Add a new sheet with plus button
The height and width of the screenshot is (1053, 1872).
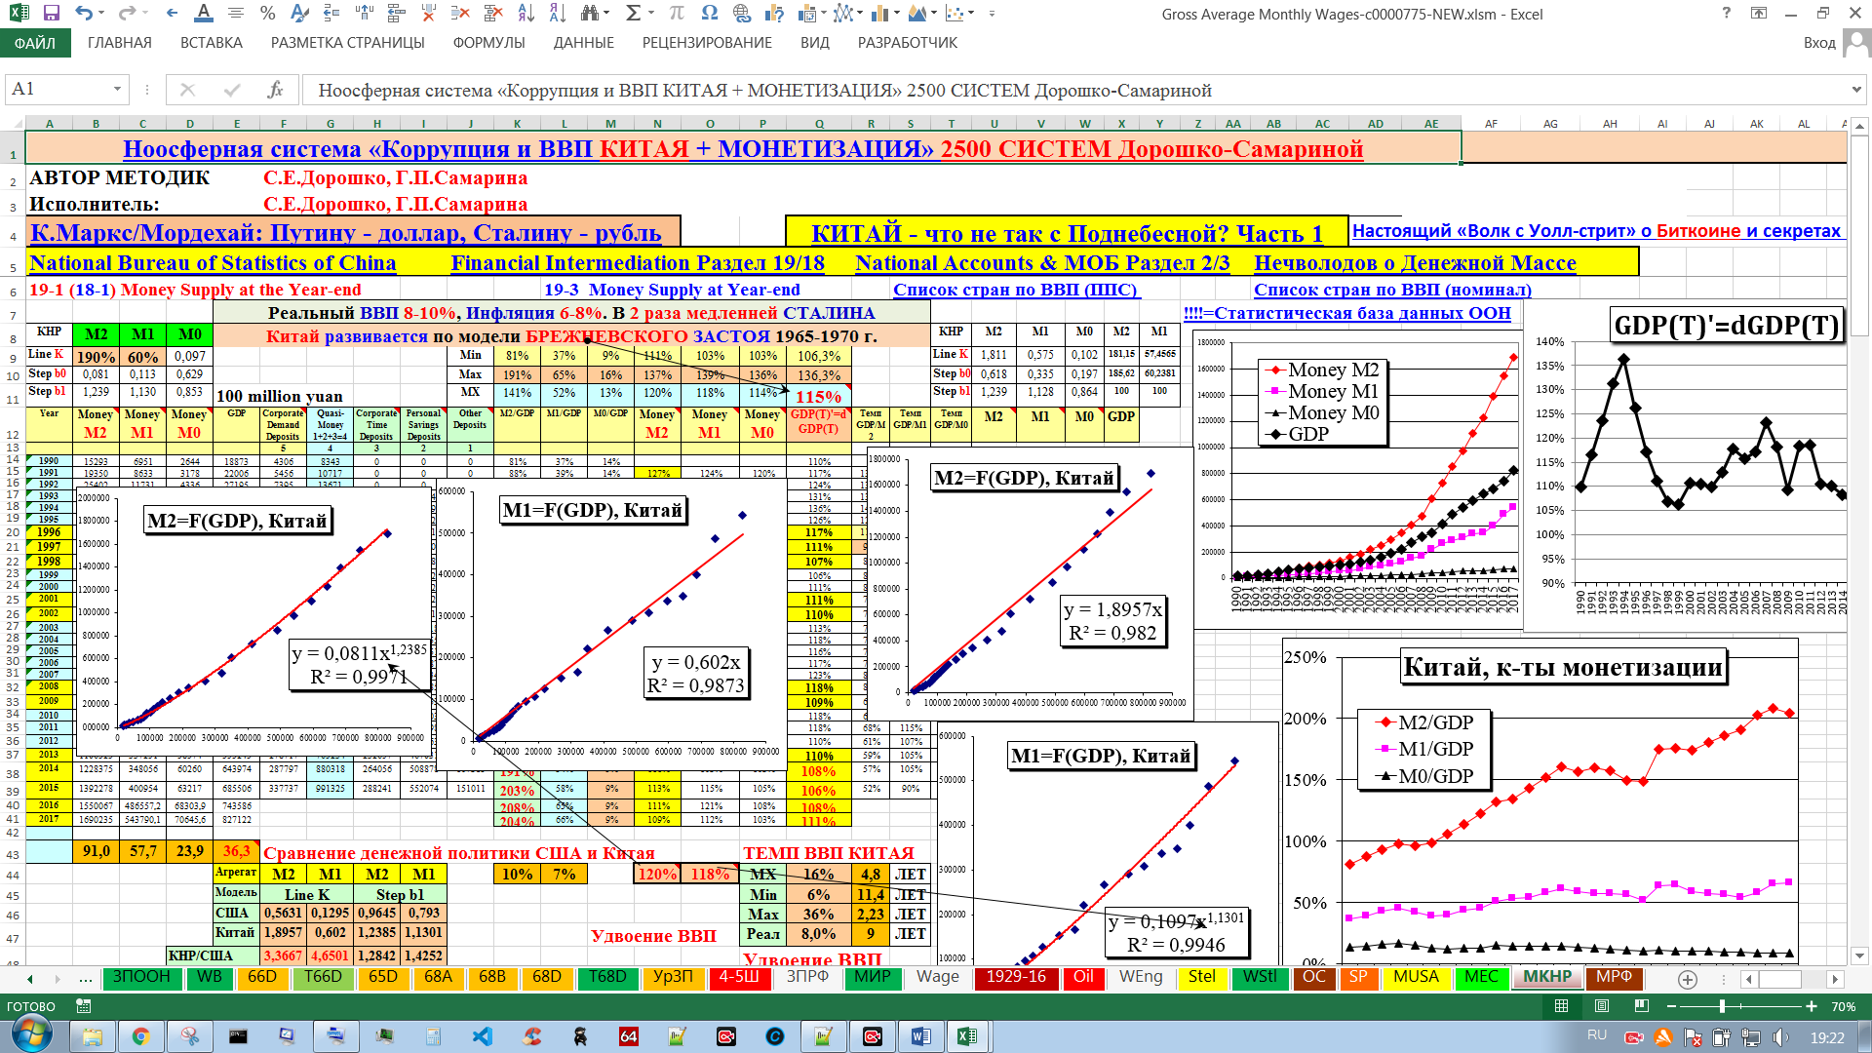point(1688,979)
